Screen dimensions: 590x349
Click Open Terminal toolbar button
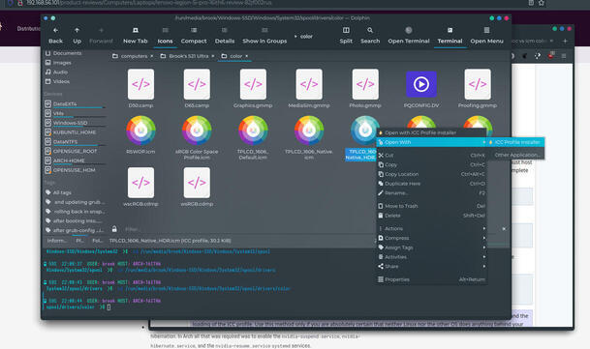tap(409, 36)
